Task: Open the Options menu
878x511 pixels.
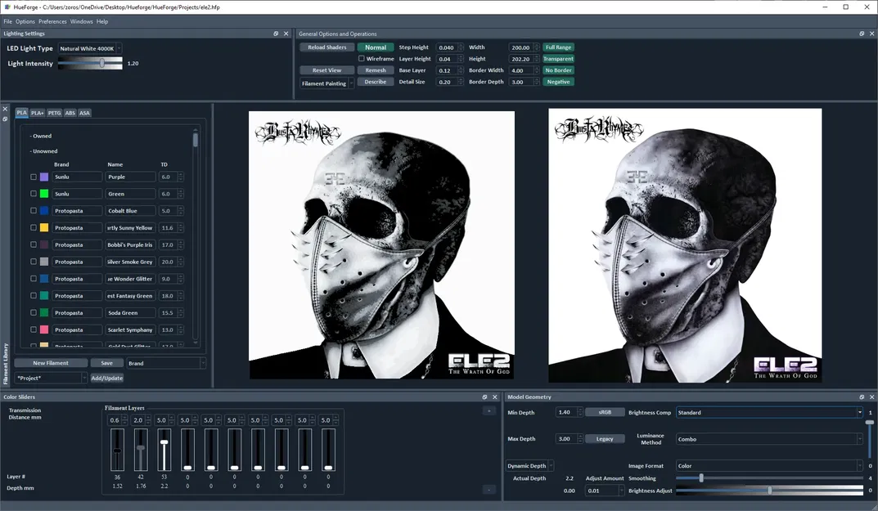Action: tap(25, 21)
